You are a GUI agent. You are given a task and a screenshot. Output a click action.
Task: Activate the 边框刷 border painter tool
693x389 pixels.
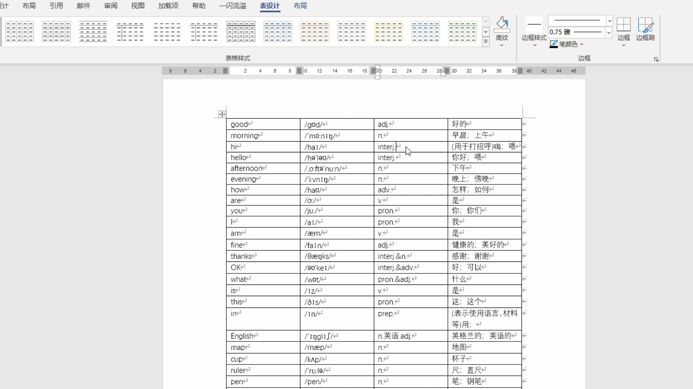click(x=645, y=29)
